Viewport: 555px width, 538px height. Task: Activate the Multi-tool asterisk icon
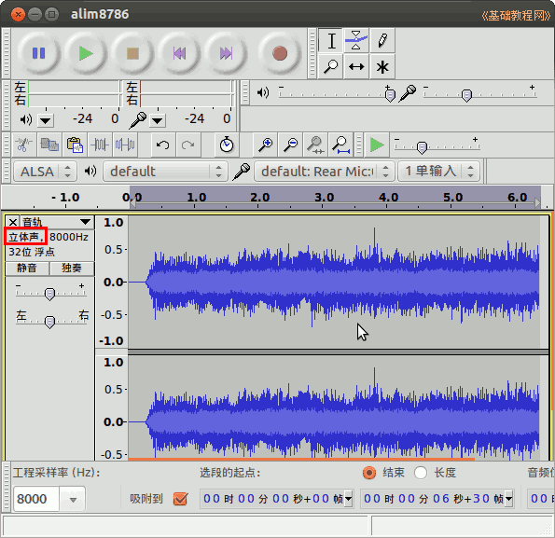pos(382,66)
